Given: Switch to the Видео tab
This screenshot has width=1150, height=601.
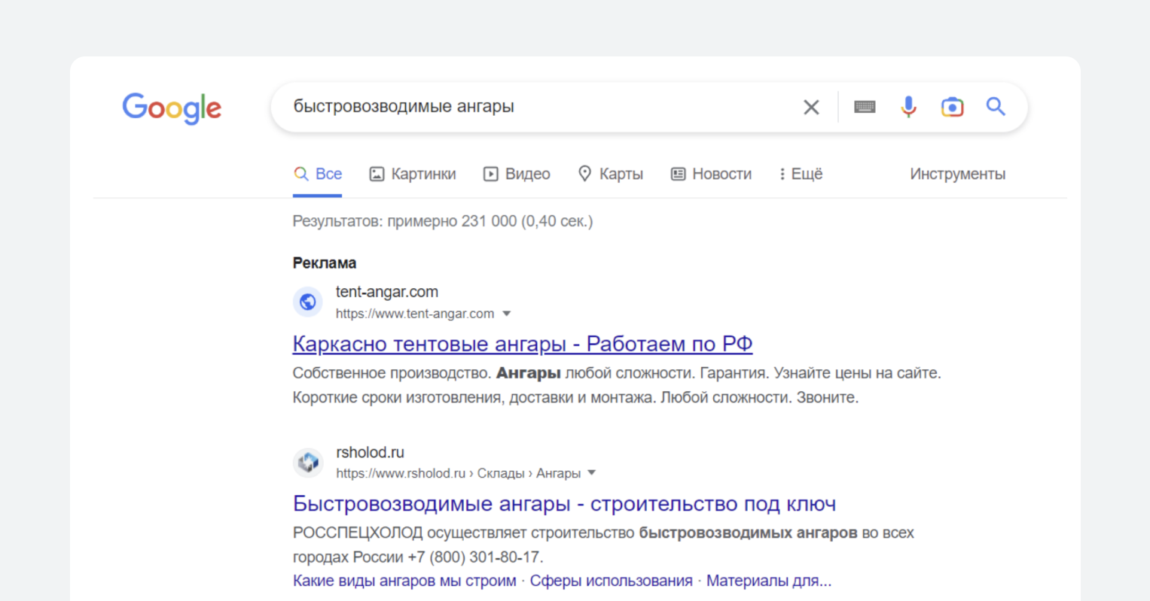Looking at the screenshot, I should coord(517,174).
